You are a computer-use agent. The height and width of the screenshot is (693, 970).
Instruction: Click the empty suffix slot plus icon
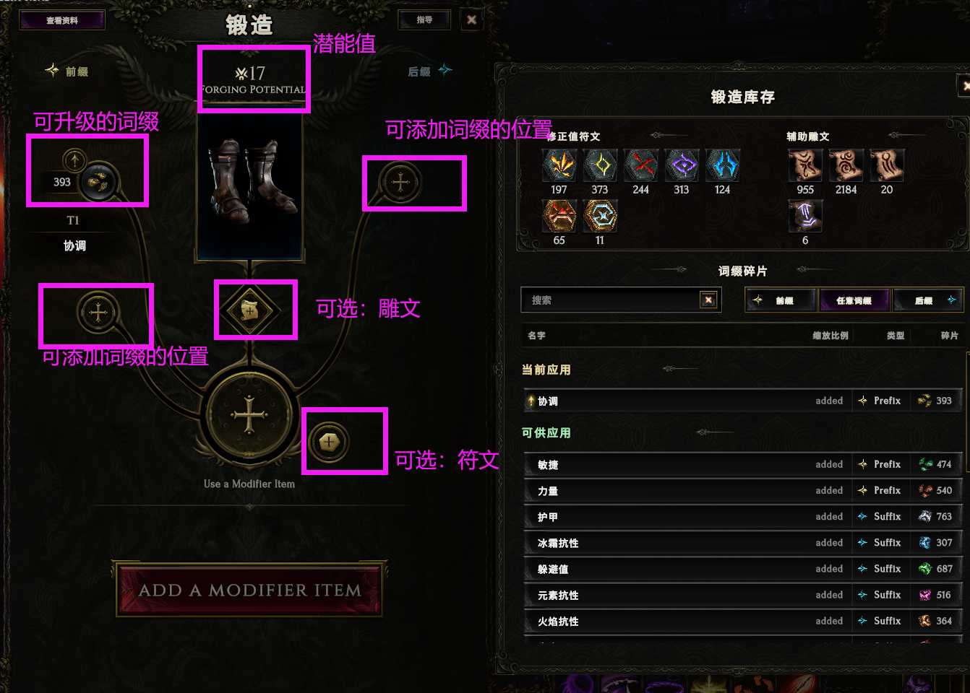tap(400, 182)
